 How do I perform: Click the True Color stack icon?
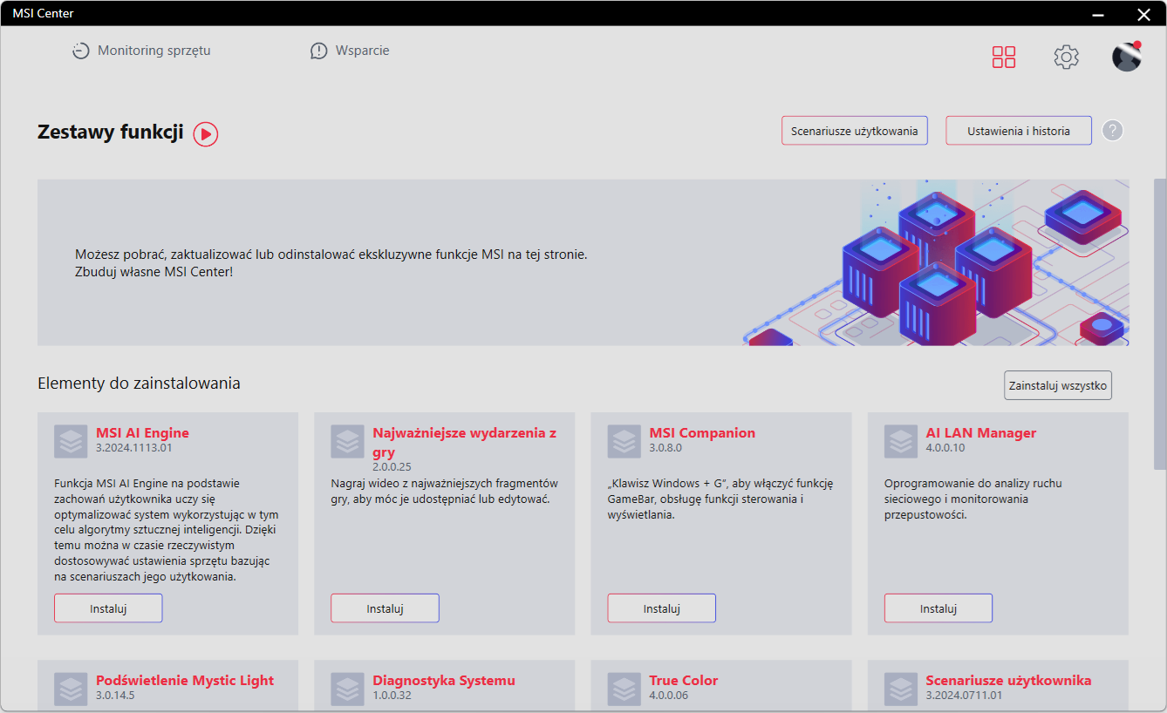[624, 689]
